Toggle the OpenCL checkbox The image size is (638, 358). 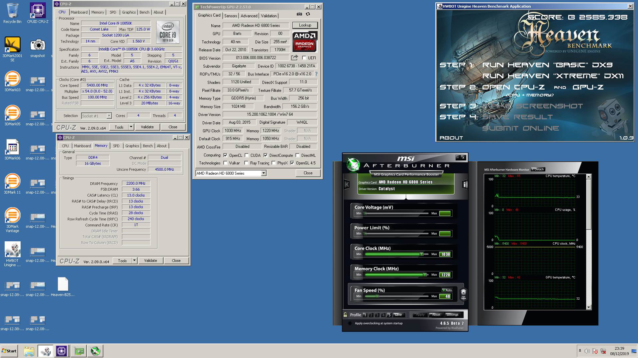click(x=225, y=155)
